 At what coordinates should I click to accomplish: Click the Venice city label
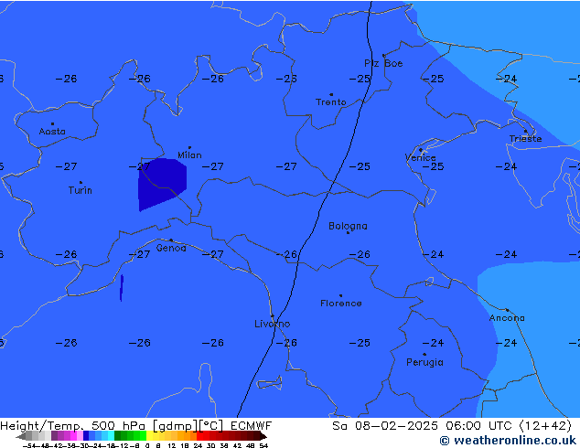(420, 158)
